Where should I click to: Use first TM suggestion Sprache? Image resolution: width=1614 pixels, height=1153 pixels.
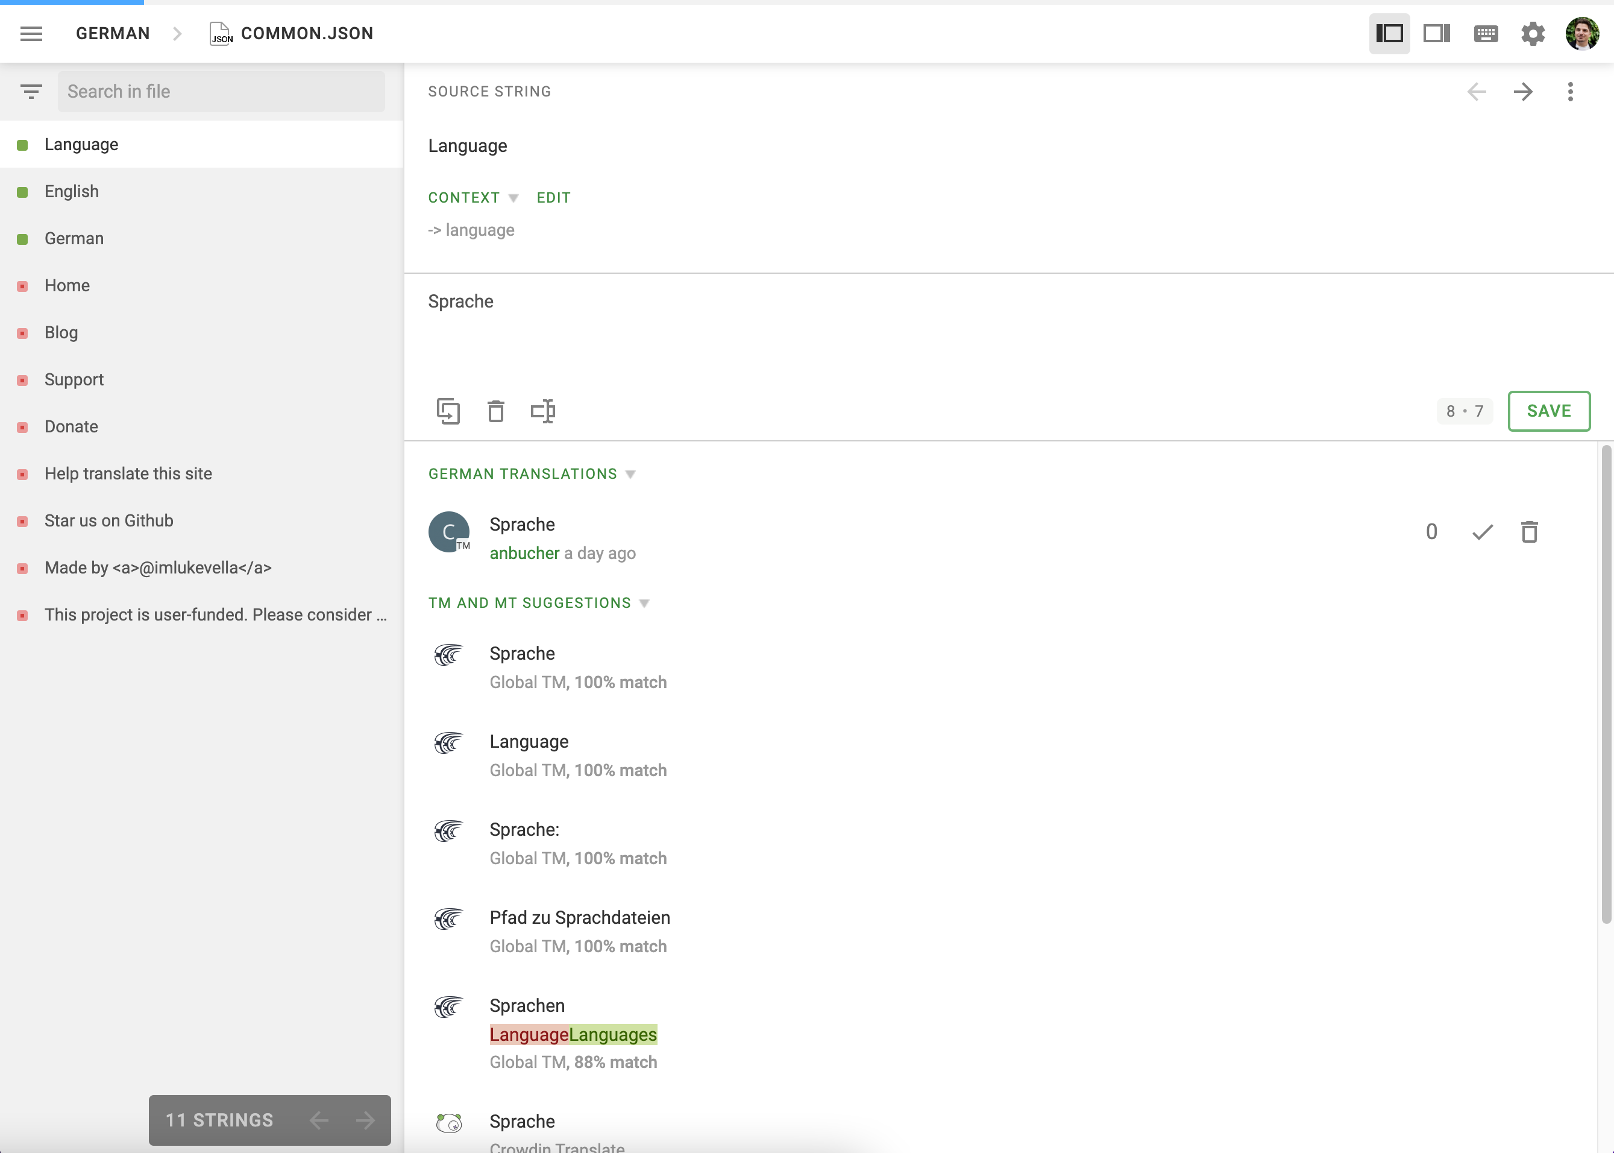pyautogui.click(x=522, y=653)
